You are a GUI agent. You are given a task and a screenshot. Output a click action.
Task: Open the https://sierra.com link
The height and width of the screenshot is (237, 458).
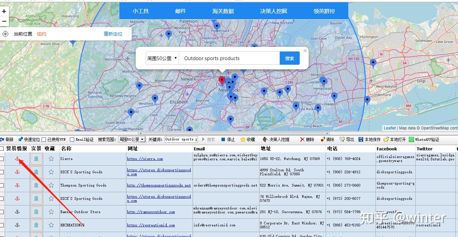pos(145,159)
